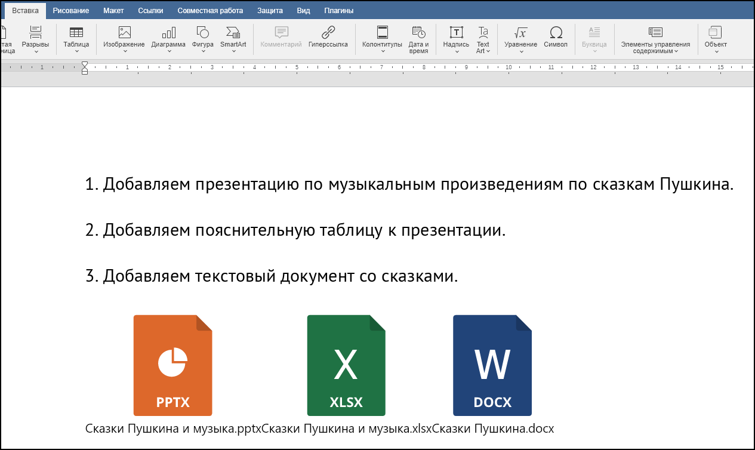Click the Уравнение equation icon
The width and height of the screenshot is (755, 450).
click(x=520, y=32)
